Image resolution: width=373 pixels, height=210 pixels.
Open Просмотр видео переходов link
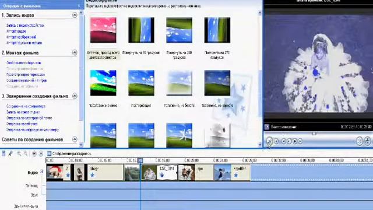26,75
